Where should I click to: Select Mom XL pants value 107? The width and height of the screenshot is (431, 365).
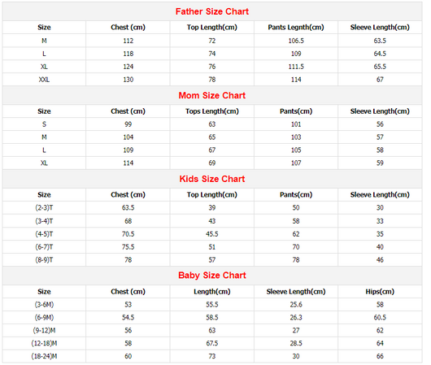[x=296, y=163]
